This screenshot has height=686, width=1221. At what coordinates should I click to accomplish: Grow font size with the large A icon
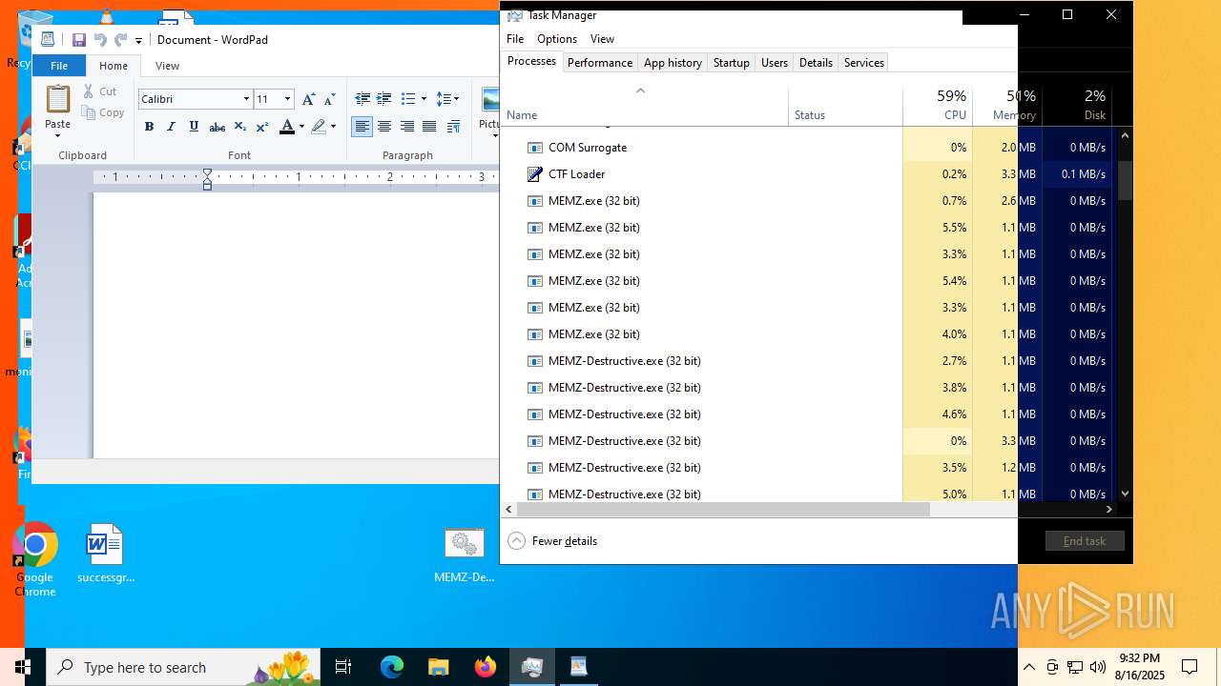pos(308,99)
